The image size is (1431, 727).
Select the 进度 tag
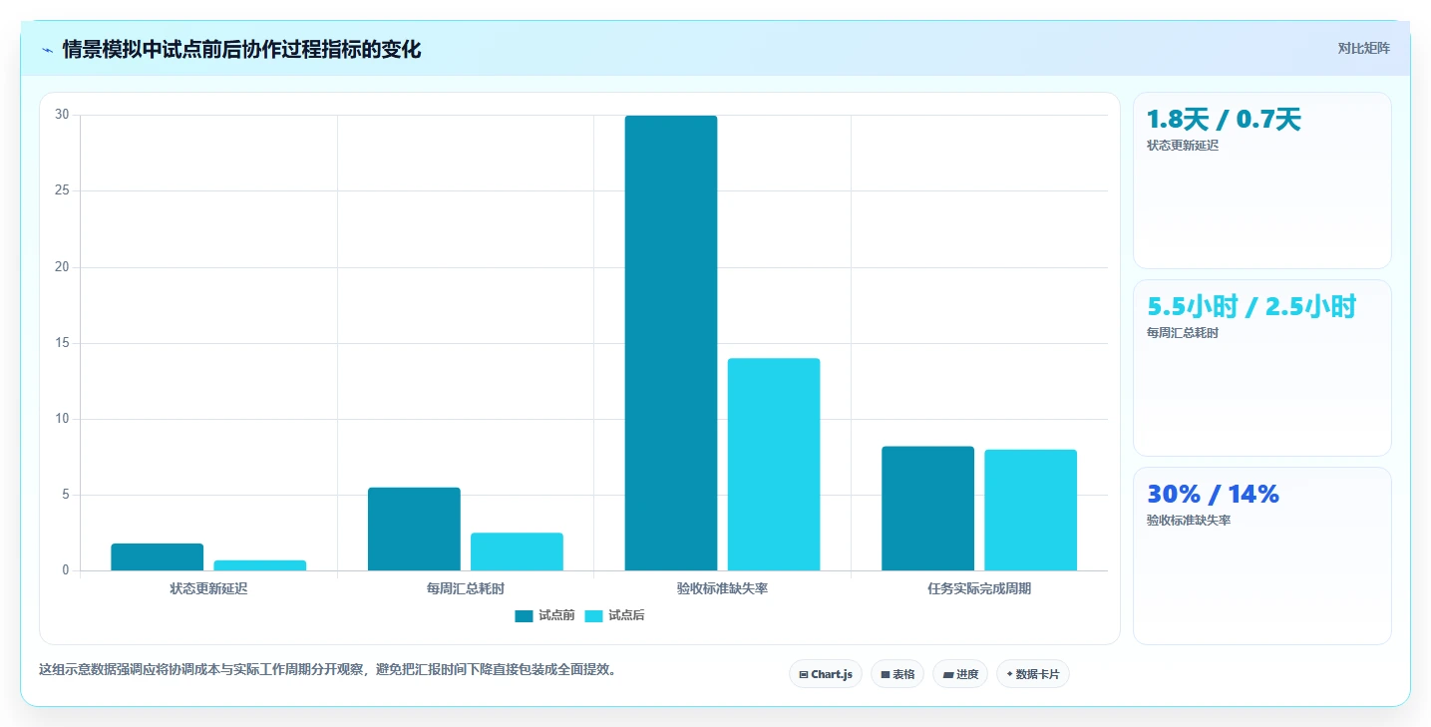960,674
